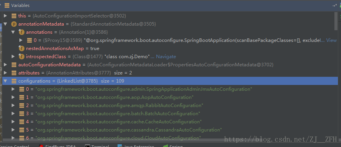
Task: Click the field icon of introspectedClass
Action: 21,57
